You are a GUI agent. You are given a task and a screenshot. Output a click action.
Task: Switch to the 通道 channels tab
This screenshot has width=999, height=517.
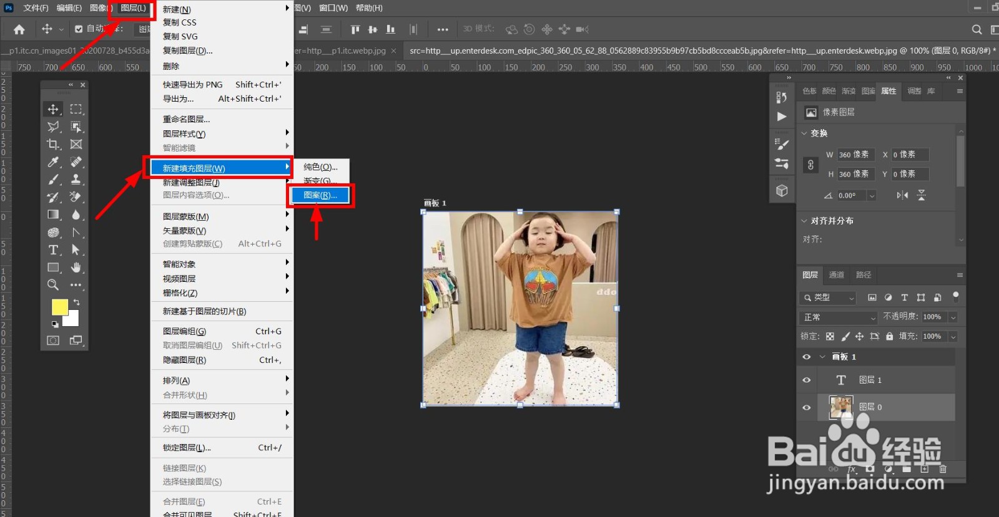pos(837,275)
